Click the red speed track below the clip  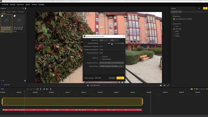72,110
